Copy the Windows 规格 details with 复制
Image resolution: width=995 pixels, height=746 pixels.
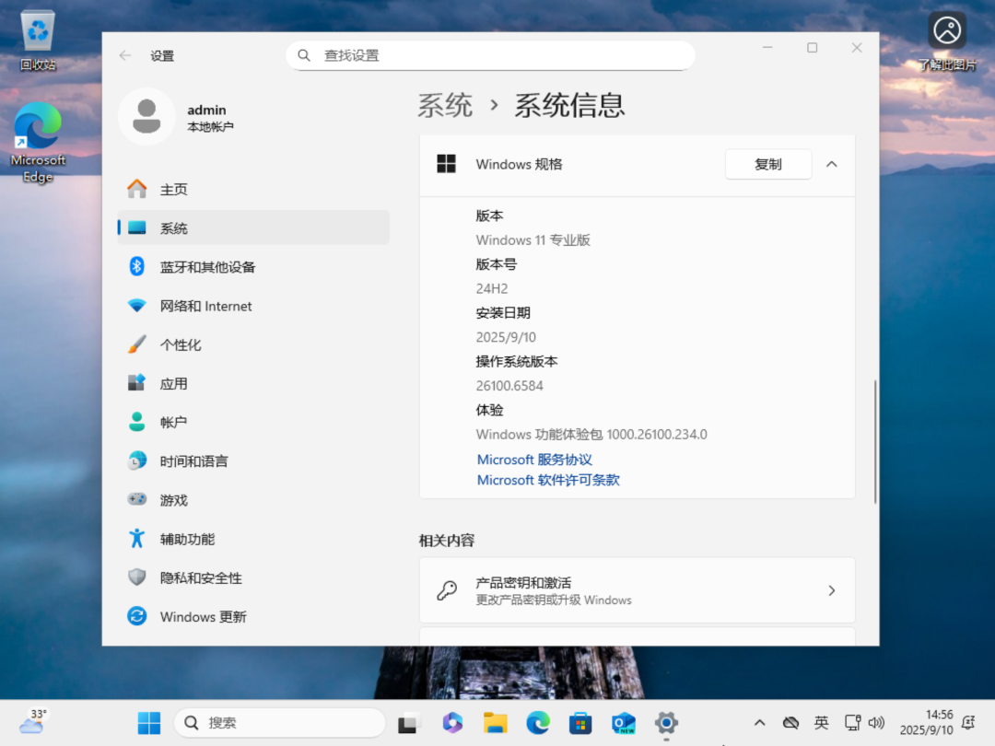coord(767,164)
